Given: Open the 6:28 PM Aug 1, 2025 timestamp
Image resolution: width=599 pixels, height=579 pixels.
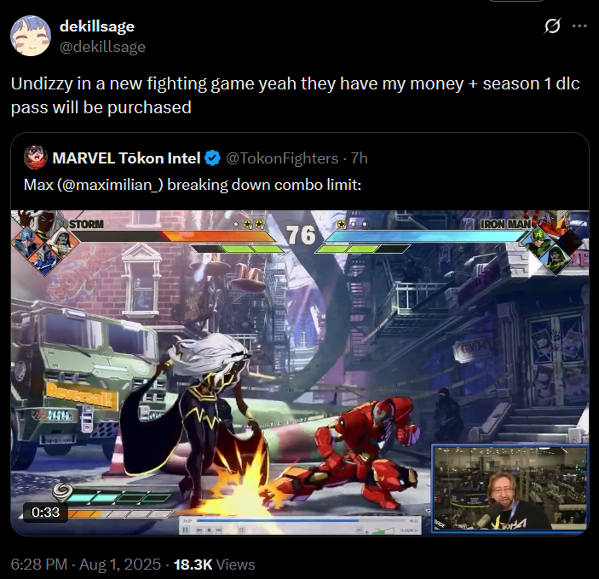Looking at the screenshot, I should pyautogui.click(x=86, y=565).
